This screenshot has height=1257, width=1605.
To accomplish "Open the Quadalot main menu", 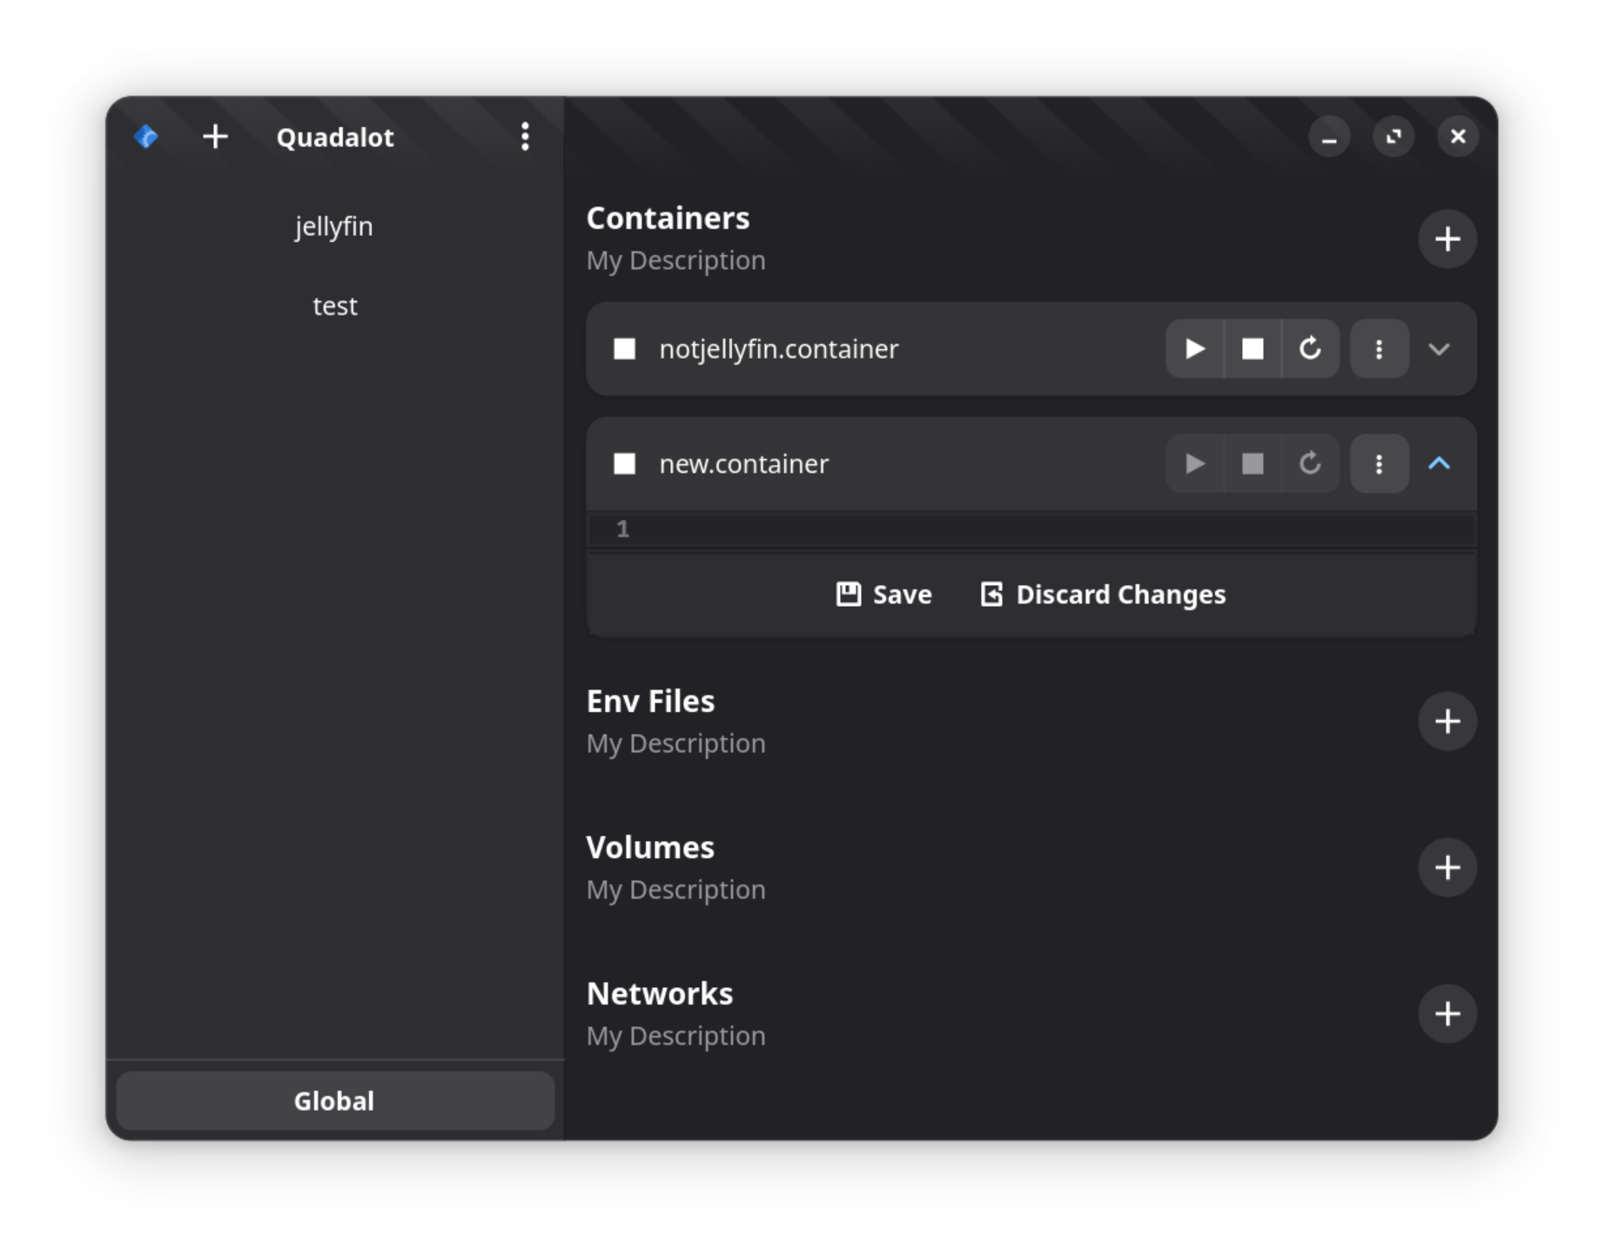I will [525, 137].
